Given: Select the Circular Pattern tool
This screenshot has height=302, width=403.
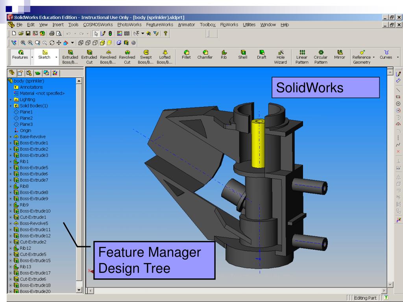Looking at the screenshot, I should (x=321, y=57).
